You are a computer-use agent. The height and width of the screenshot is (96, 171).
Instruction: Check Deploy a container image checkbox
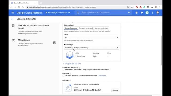click(63, 75)
